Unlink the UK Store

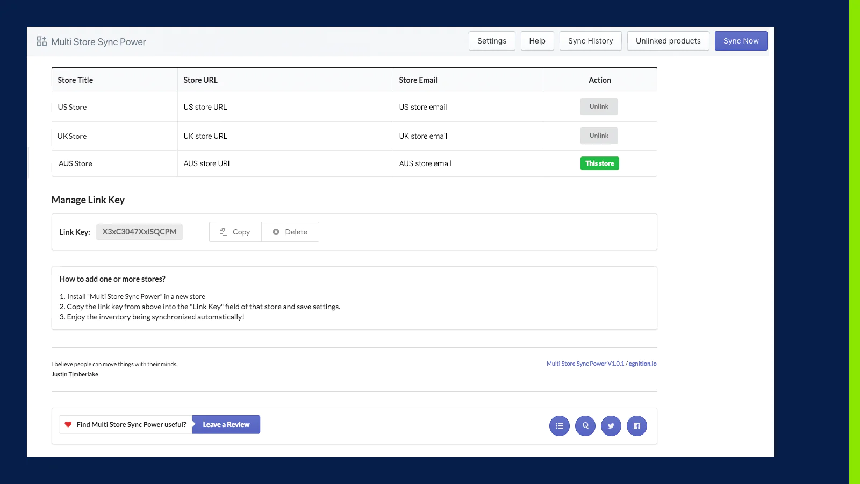pos(599,136)
